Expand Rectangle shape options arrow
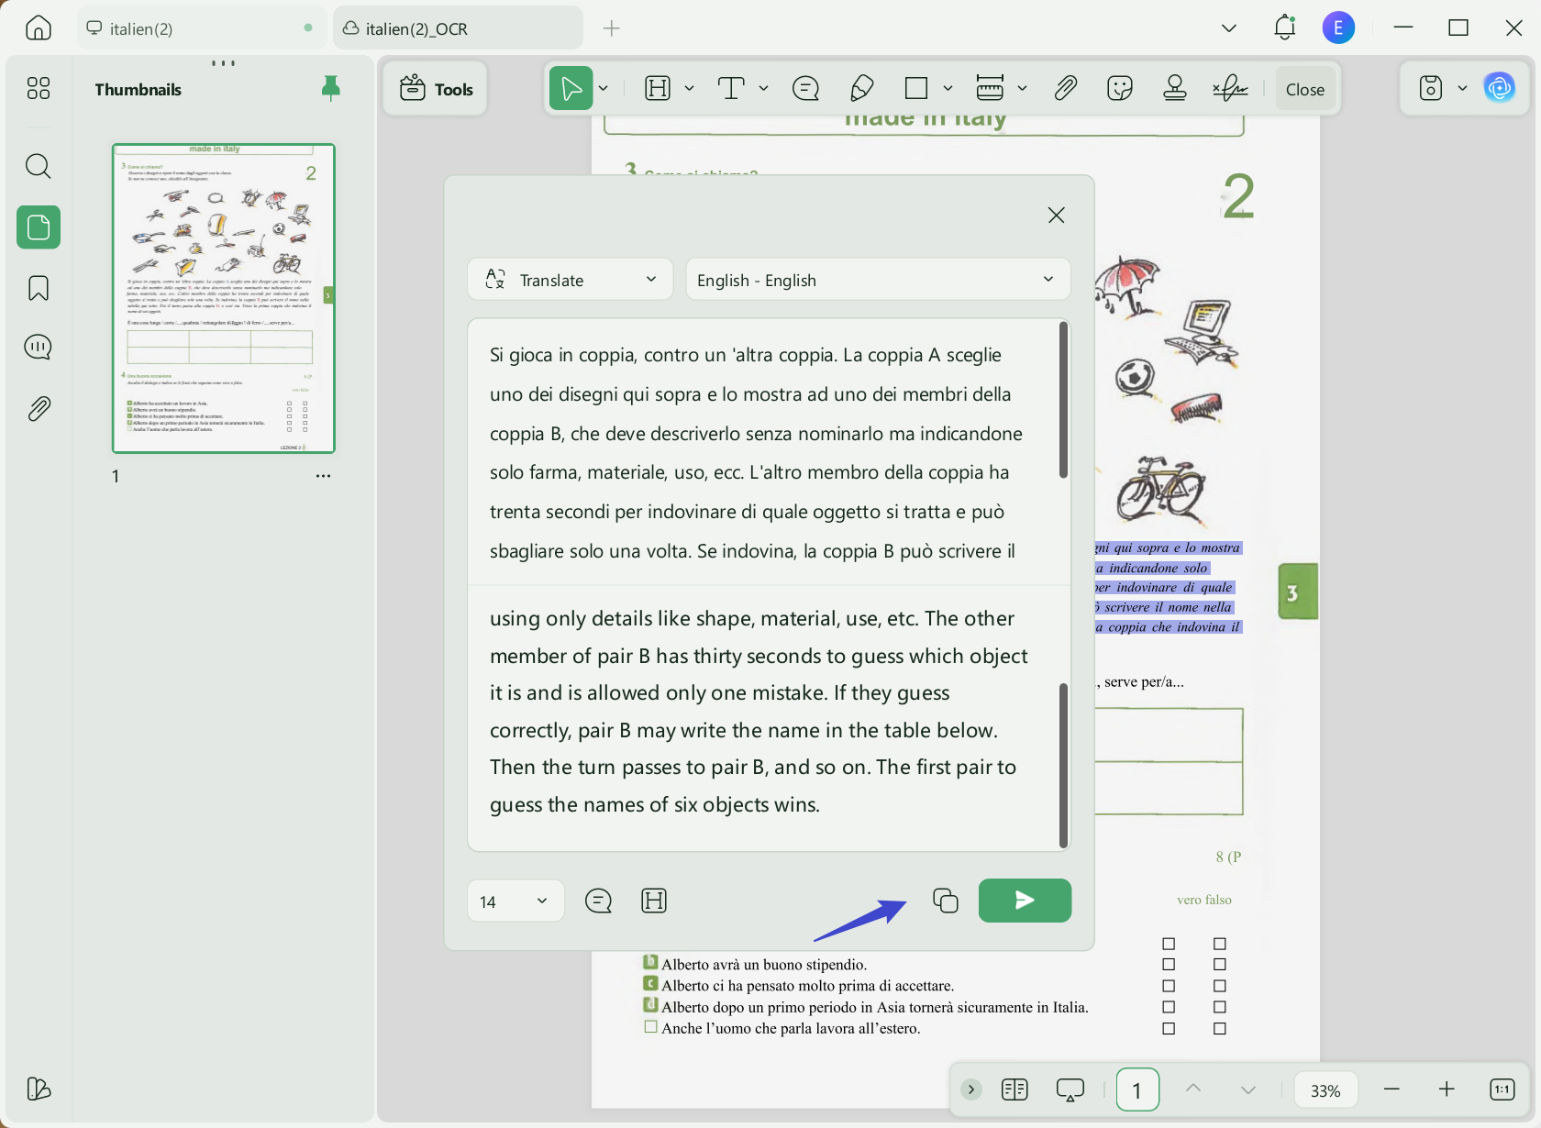1541x1128 pixels. 948,89
